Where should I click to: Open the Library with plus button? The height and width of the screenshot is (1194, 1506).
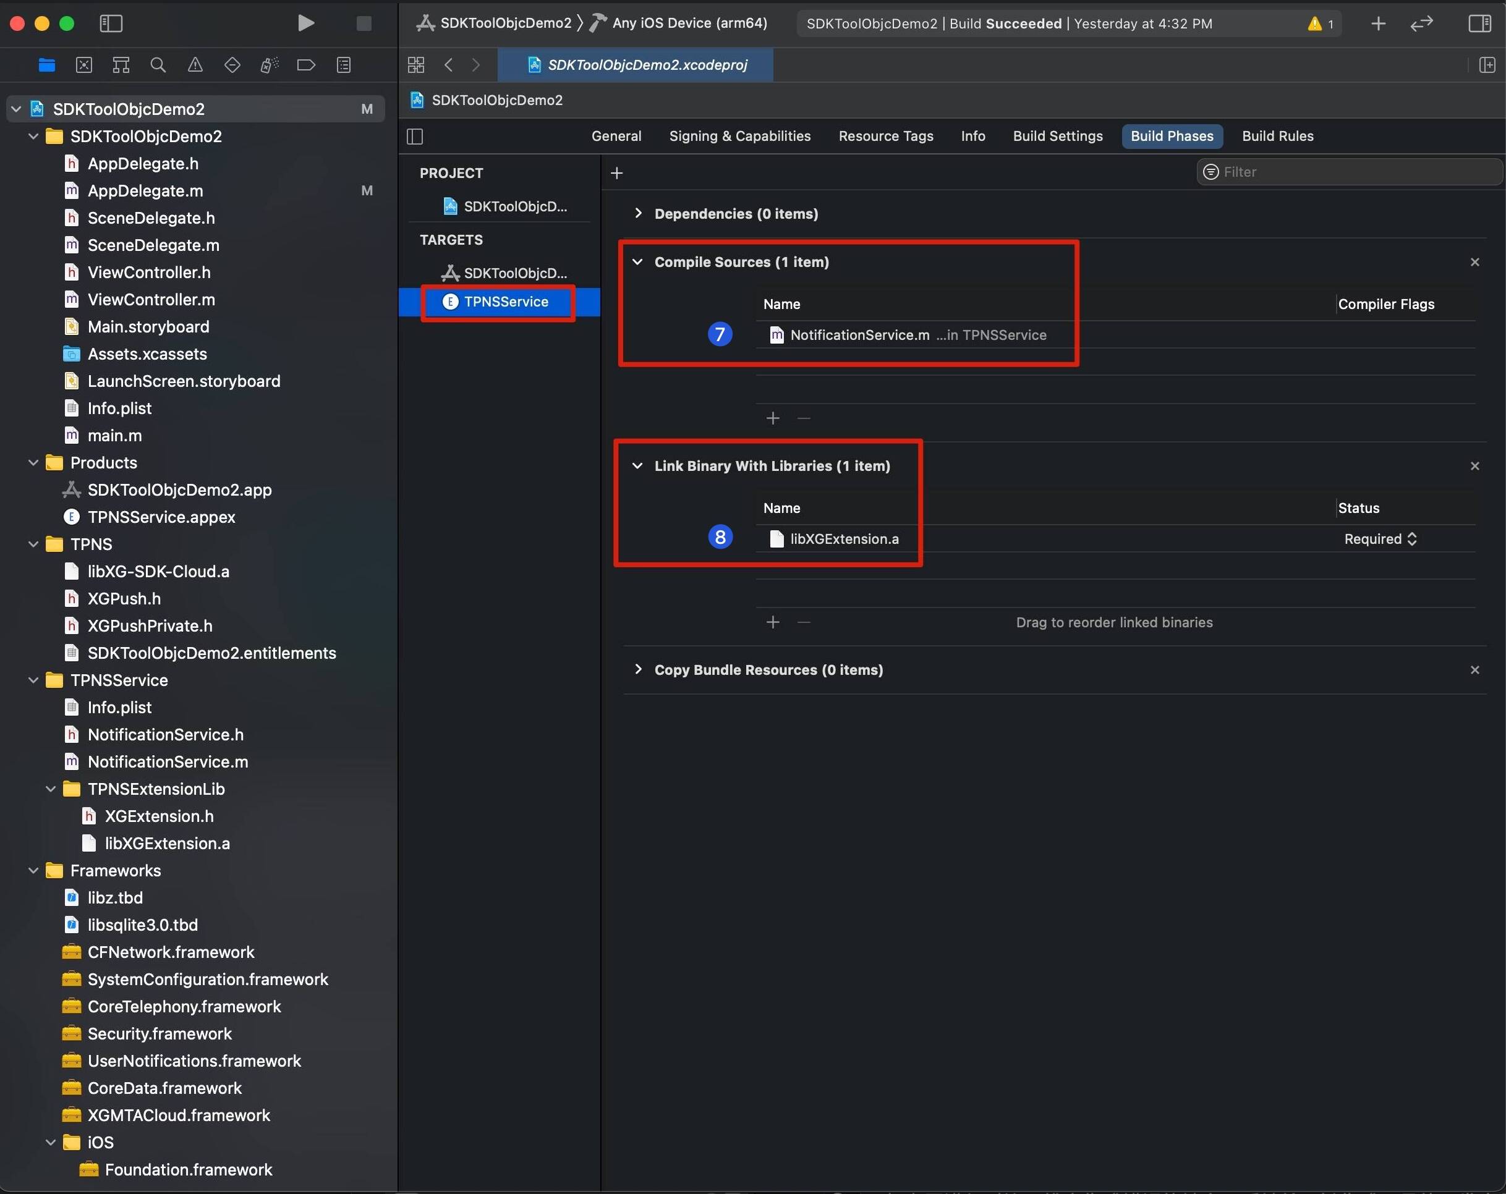[1377, 23]
